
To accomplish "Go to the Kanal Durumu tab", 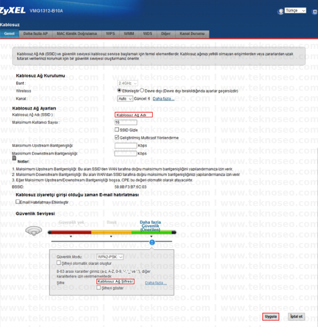I will click(x=192, y=34).
